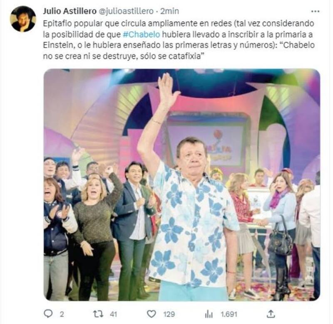This screenshot has width=333, height=324.
Task: Click the reply speech bubble icon
Action: tap(48, 314)
